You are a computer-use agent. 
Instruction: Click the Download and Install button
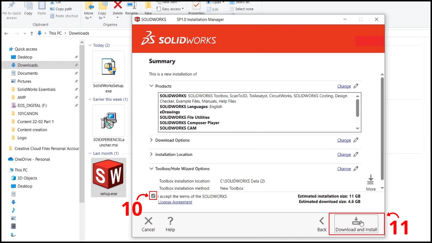pos(356,224)
